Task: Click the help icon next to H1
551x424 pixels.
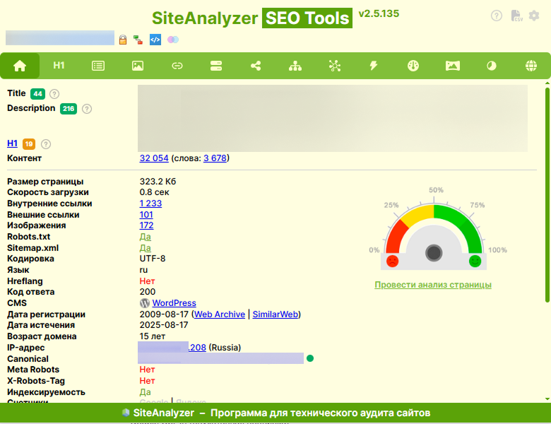Action: 46,144
